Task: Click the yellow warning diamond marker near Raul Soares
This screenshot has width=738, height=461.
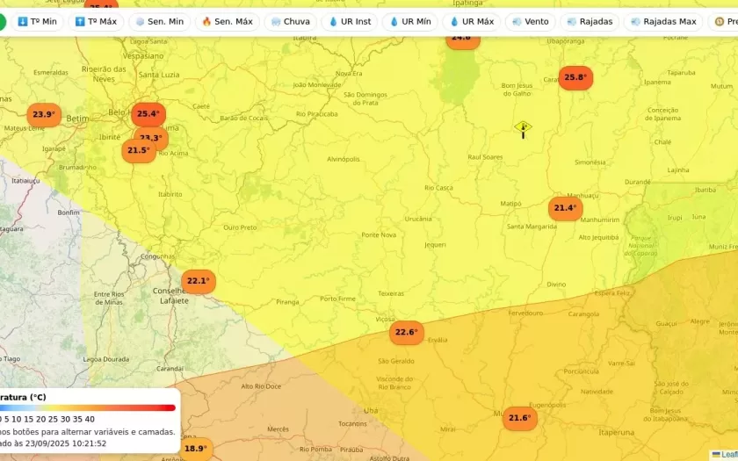Action: click(x=523, y=128)
